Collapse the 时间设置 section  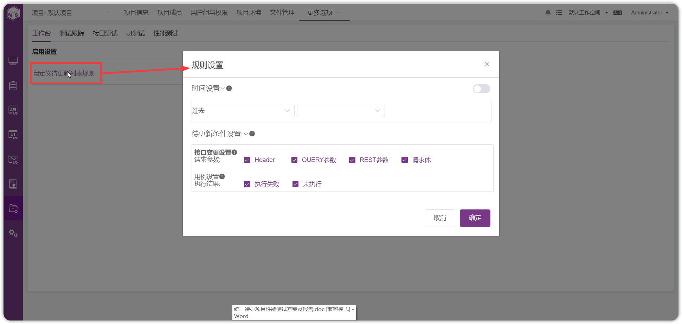point(223,89)
